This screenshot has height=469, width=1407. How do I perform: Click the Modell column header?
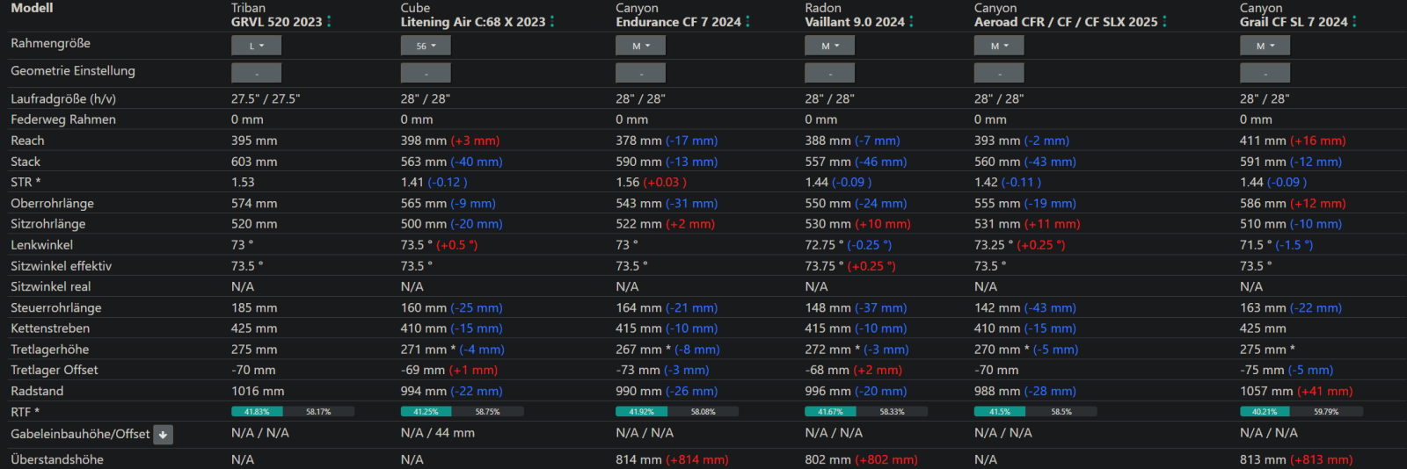[x=32, y=8]
